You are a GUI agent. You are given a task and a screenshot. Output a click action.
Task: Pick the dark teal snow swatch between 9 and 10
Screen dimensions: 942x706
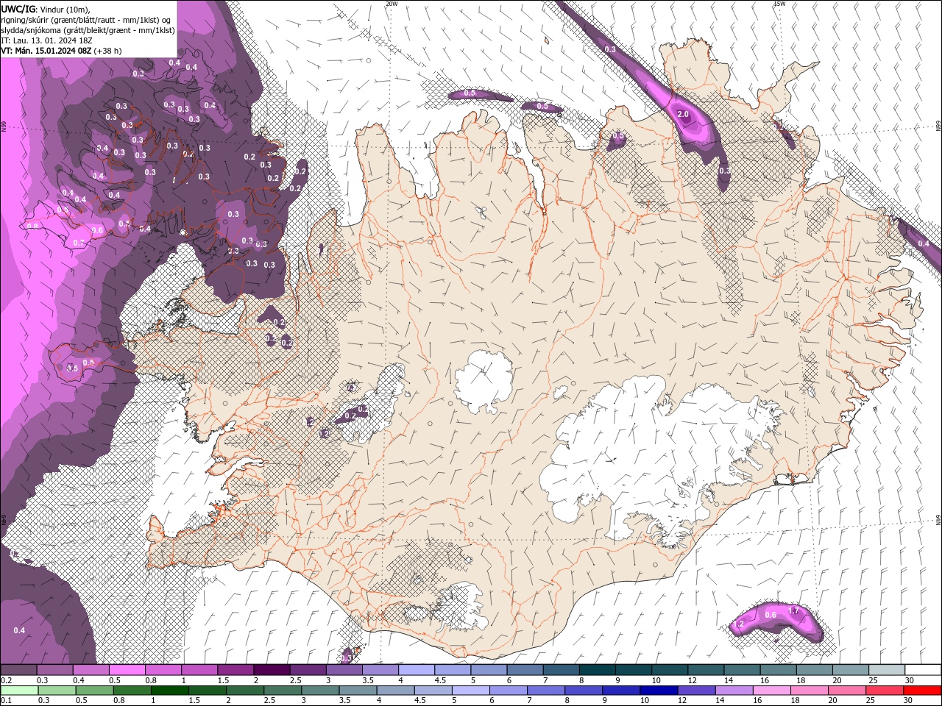point(634,670)
